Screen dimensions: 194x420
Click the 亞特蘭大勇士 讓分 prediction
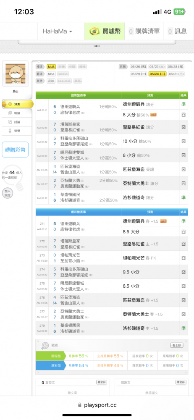pyautogui.click(x=140, y=184)
